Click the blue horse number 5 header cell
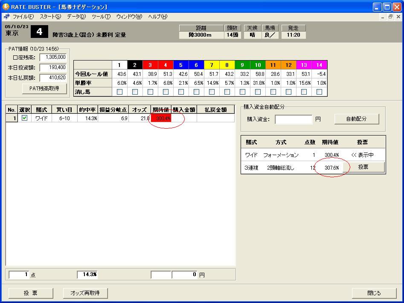 click(x=181, y=65)
